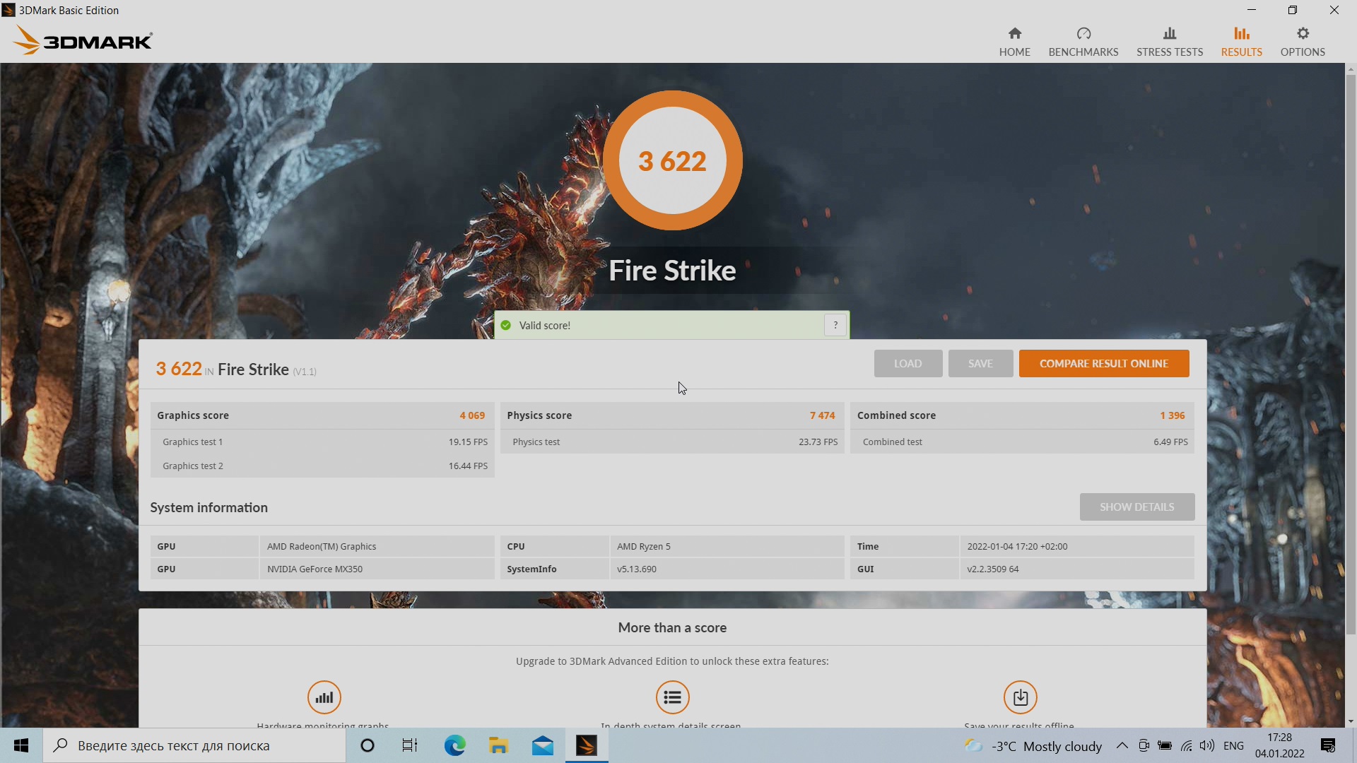This screenshot has width=1357, height=763.
Task: Expand hidden system tray icons
Action: [1122, 745]
